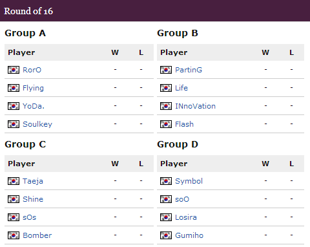The width and height of the screenshot is (310, 247).
Task: Click the flag icon next to Gumiho
Action: [x=166, y=235]
